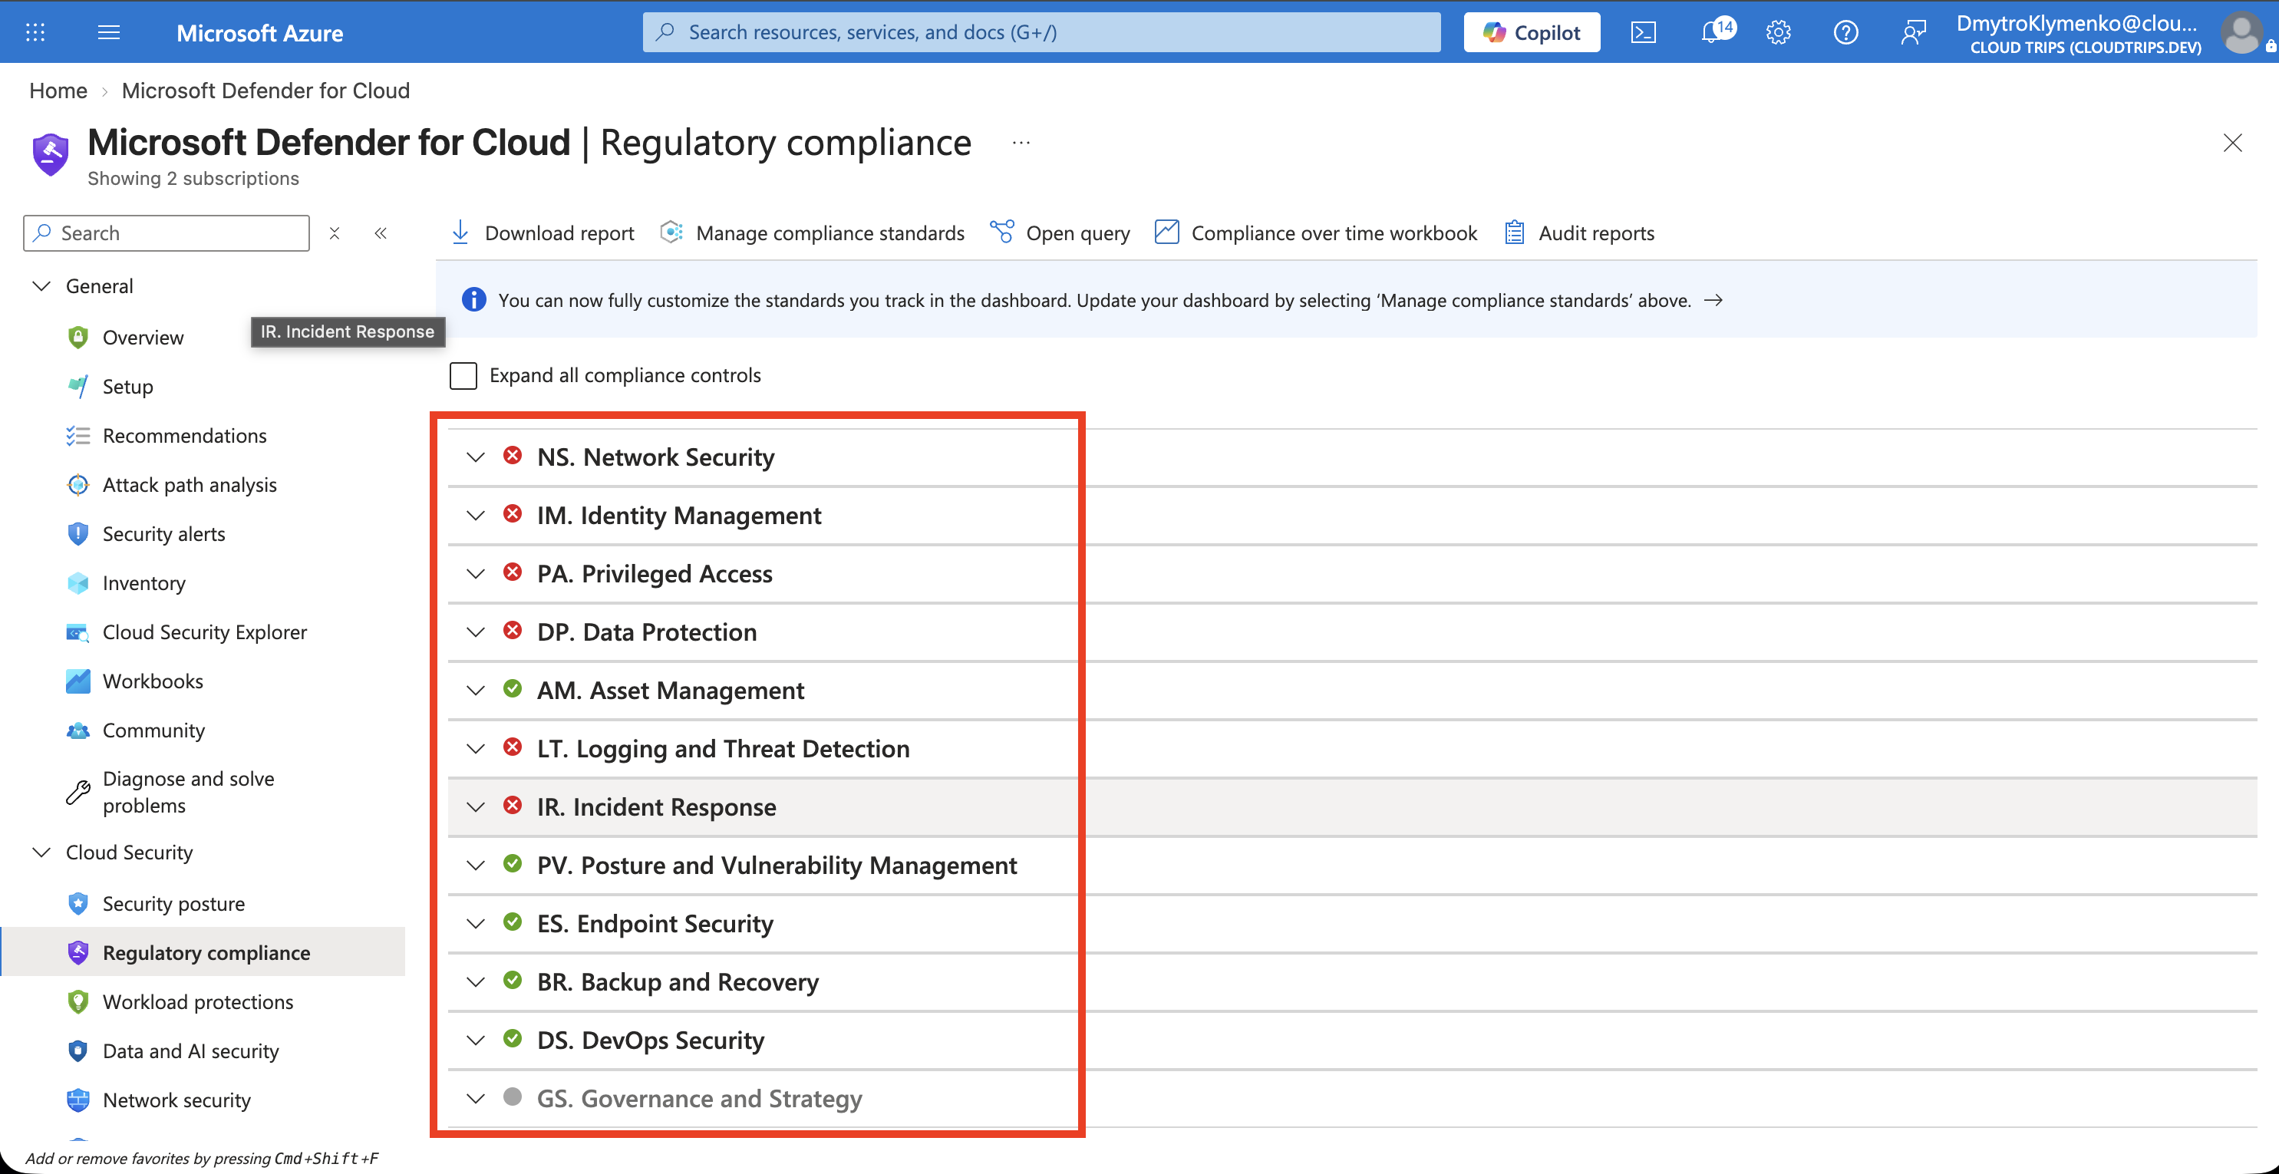Image resolution: width=2279 pixels, height=1174 pixels.
Task: Open the ellipsis more options beside title
Action: [x=1021, y=143]
